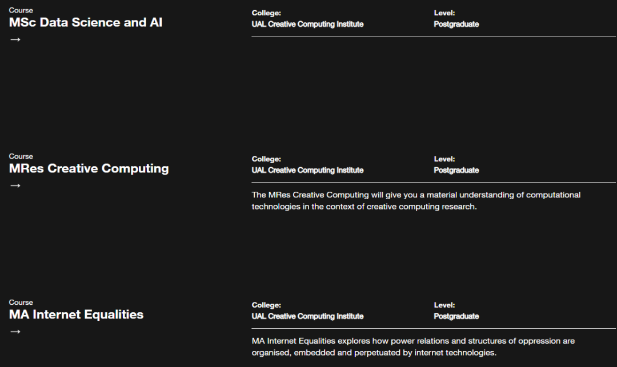
Task: Open the MRes Creative Computing course
Action: pyautogui.click(x=89, y=168)
